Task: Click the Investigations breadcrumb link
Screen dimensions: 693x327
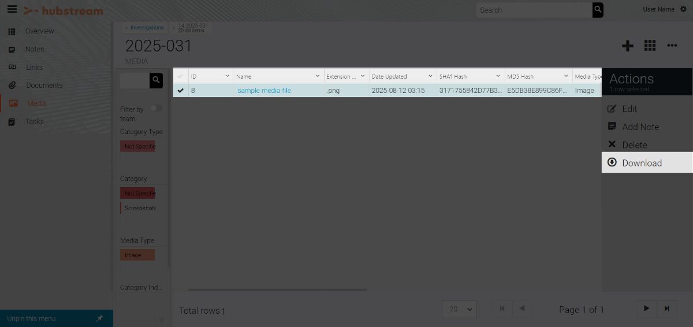Action: pos(147,27)
